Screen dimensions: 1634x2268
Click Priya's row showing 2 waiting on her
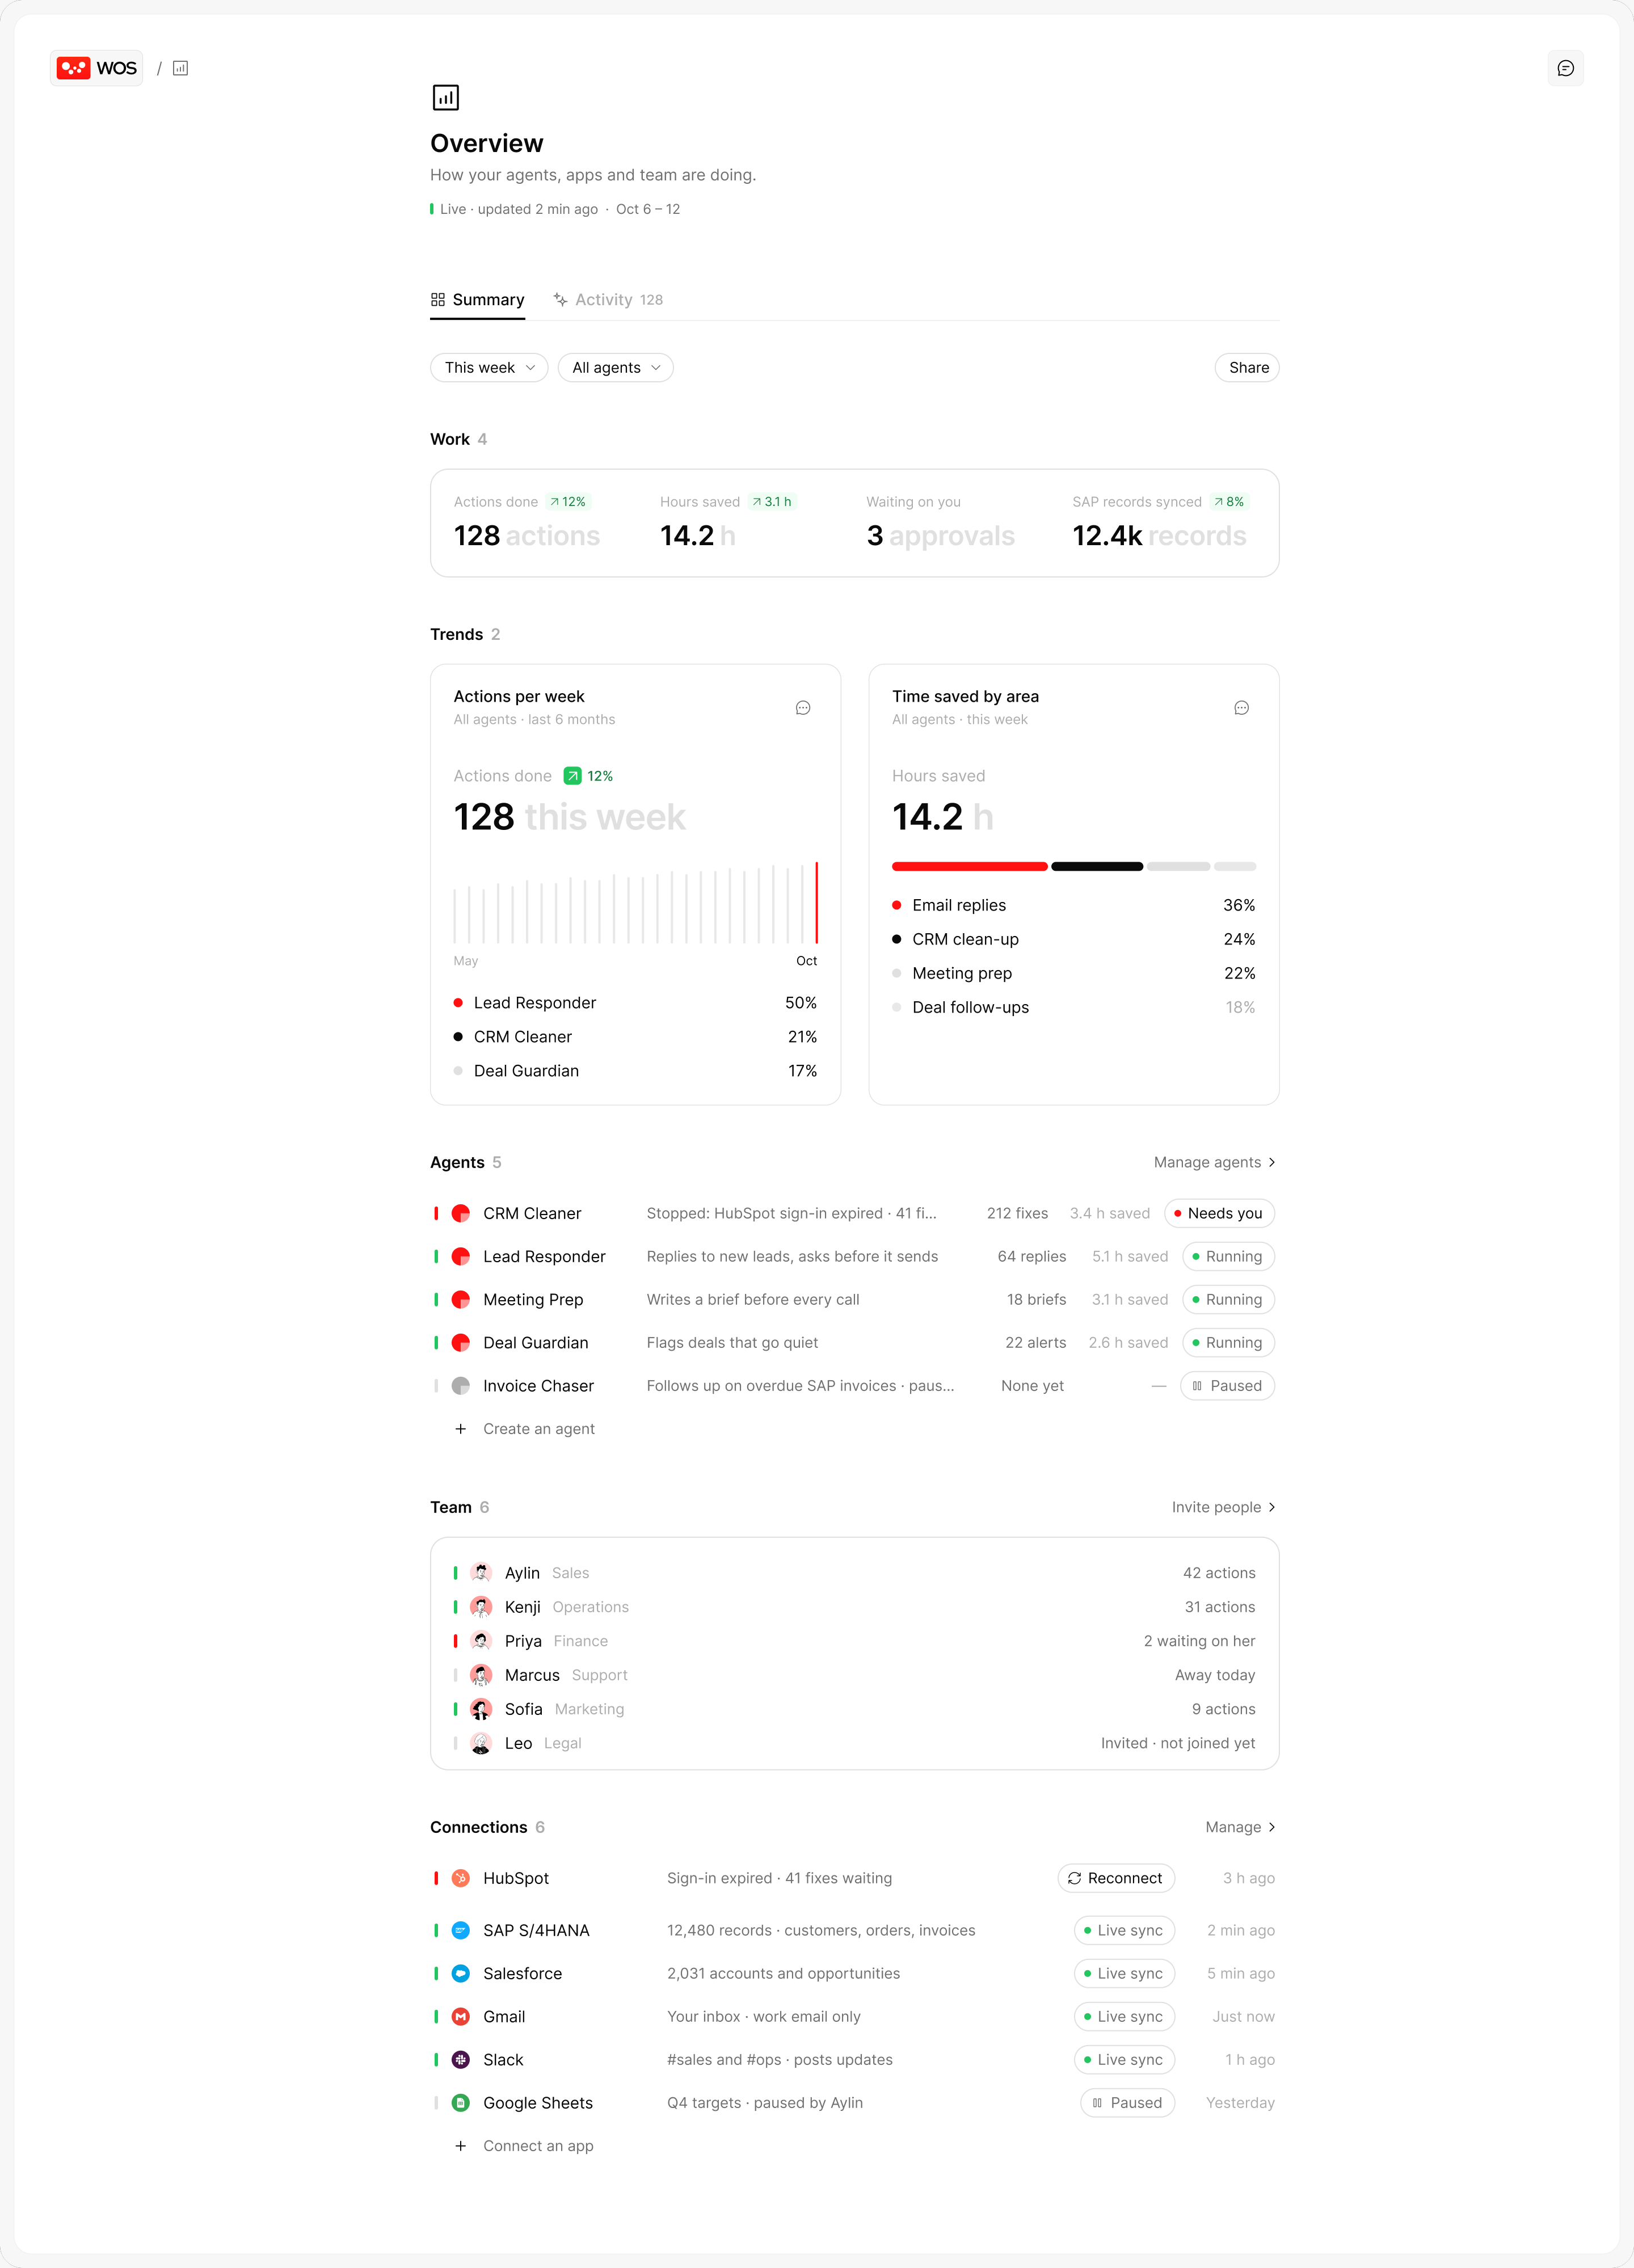[855, 1640]
